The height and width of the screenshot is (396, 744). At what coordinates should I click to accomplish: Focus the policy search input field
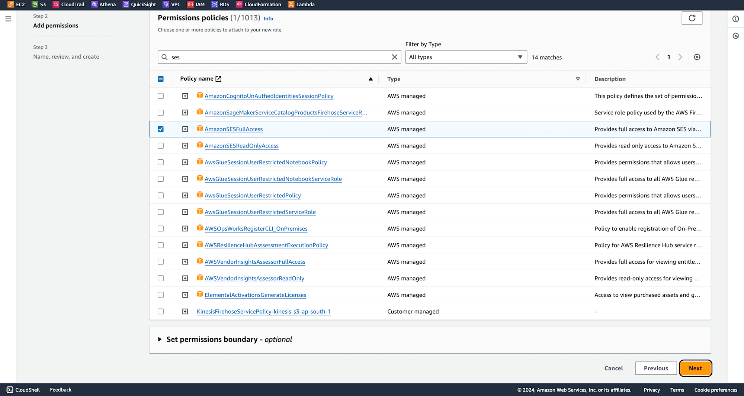279,57
